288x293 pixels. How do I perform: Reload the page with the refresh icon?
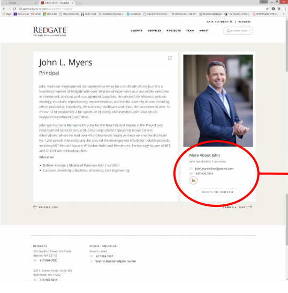pyautogui.click(x=14, y=9)
